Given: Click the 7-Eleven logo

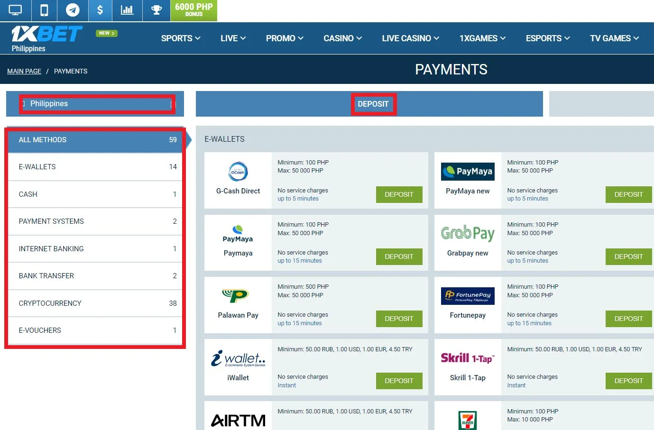Looking at the screenshot, I should 468,421.
